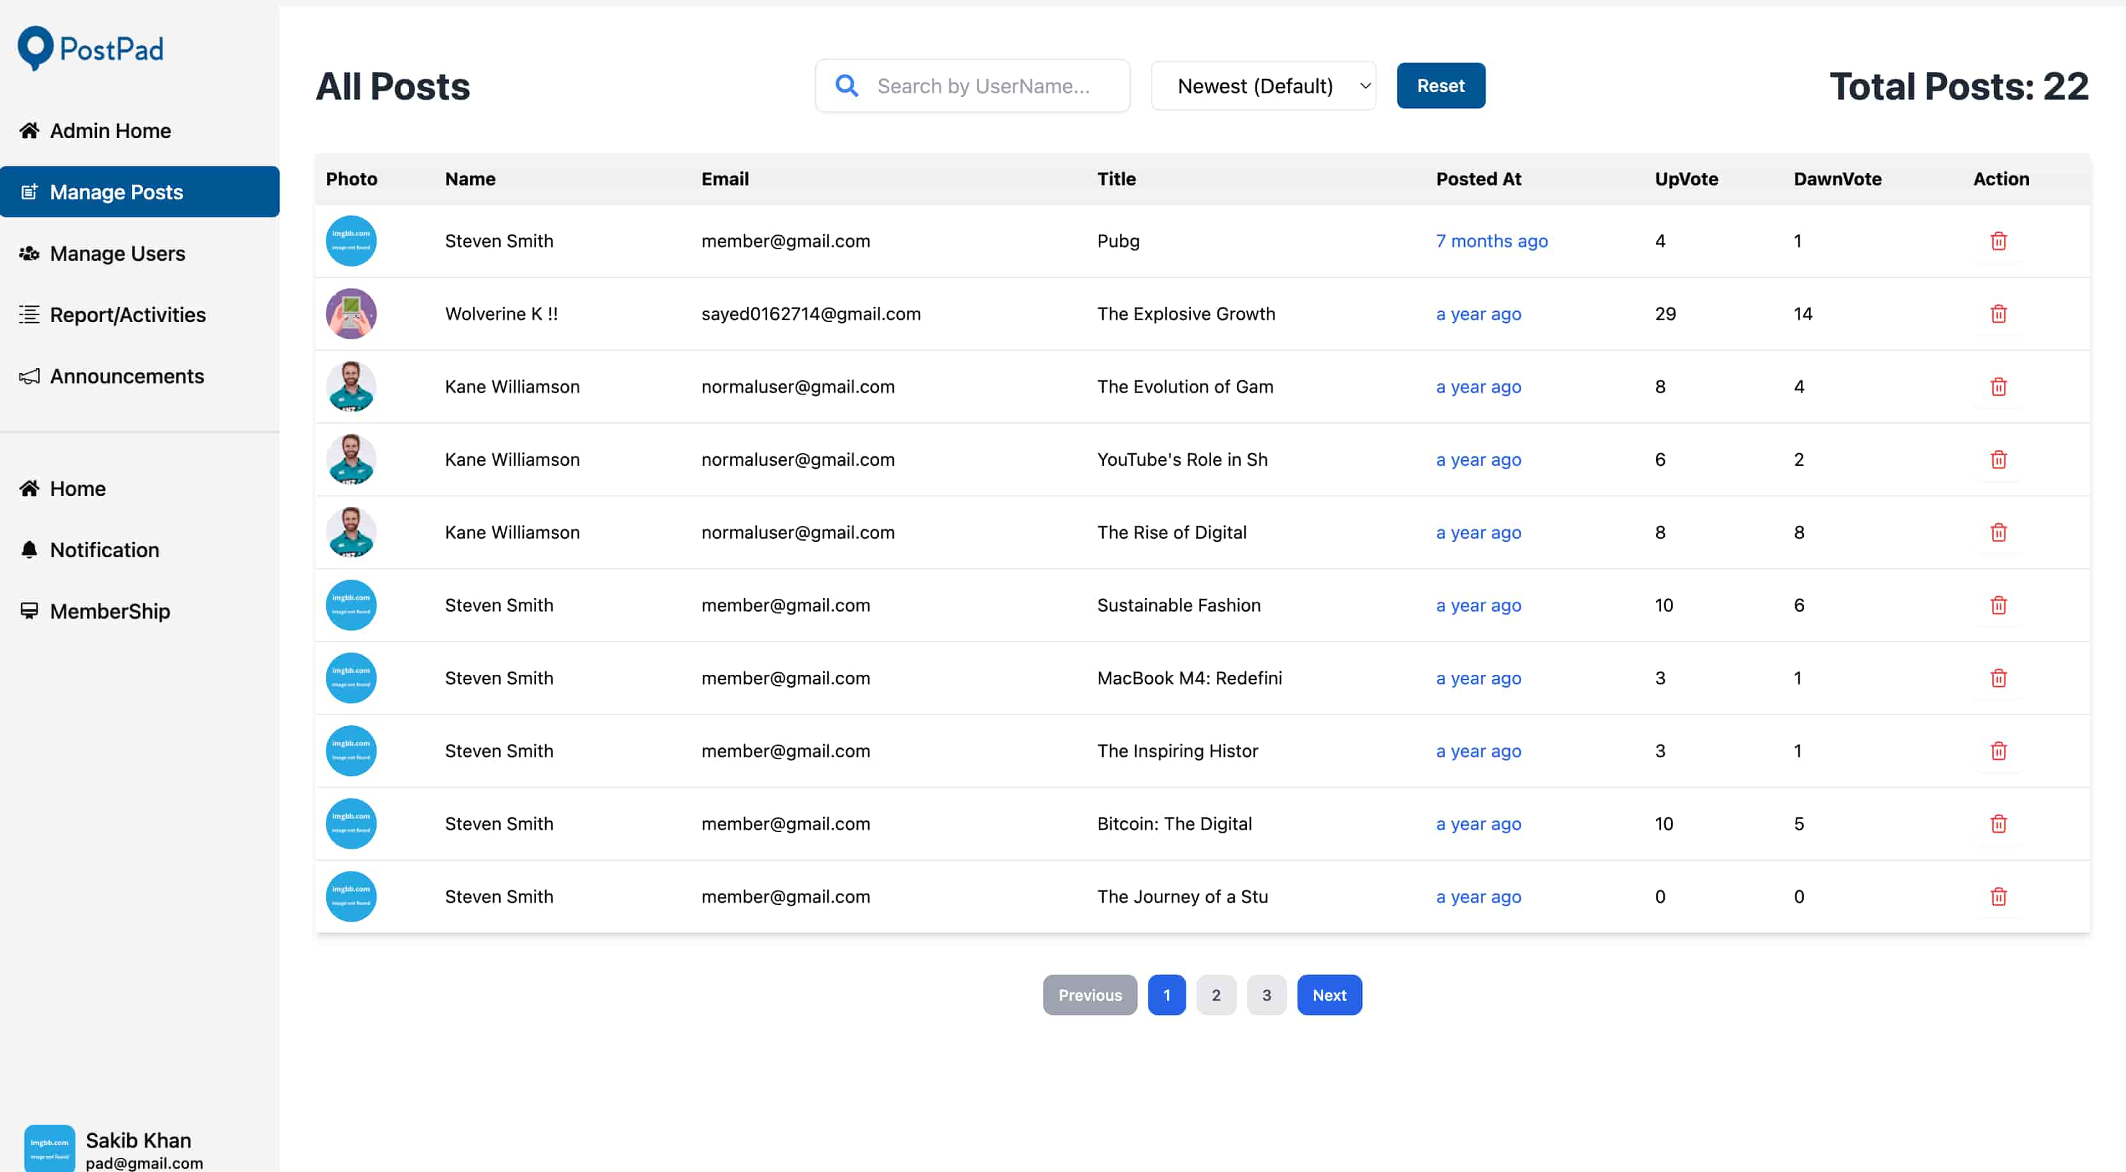Click the Home house icon in lower sidebar
Screen dimensions: 2126x1172
pyautogui.click(x=30, y=489)
